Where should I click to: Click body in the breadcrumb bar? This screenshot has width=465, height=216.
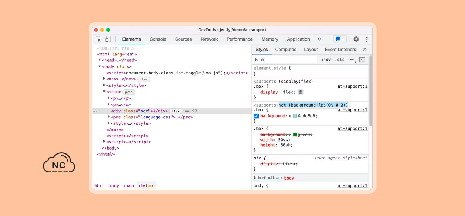pos(114,185)
